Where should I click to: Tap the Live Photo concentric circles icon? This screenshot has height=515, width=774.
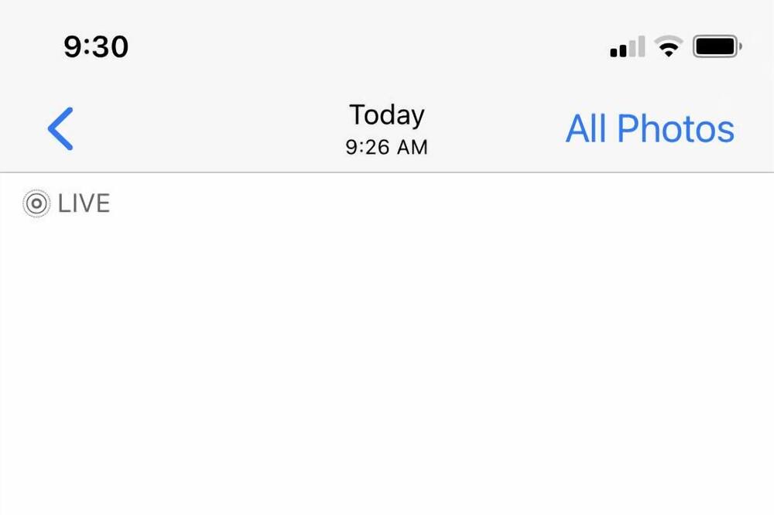(x=36, y=203)
